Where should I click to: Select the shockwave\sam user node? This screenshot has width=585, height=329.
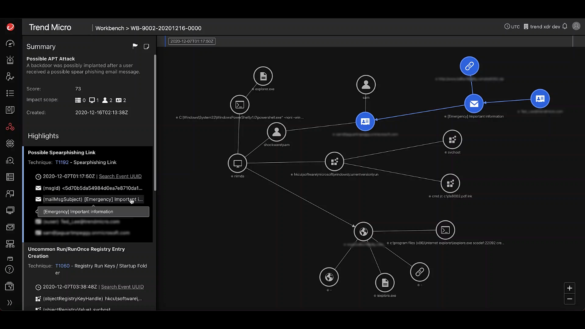(277, 132)
